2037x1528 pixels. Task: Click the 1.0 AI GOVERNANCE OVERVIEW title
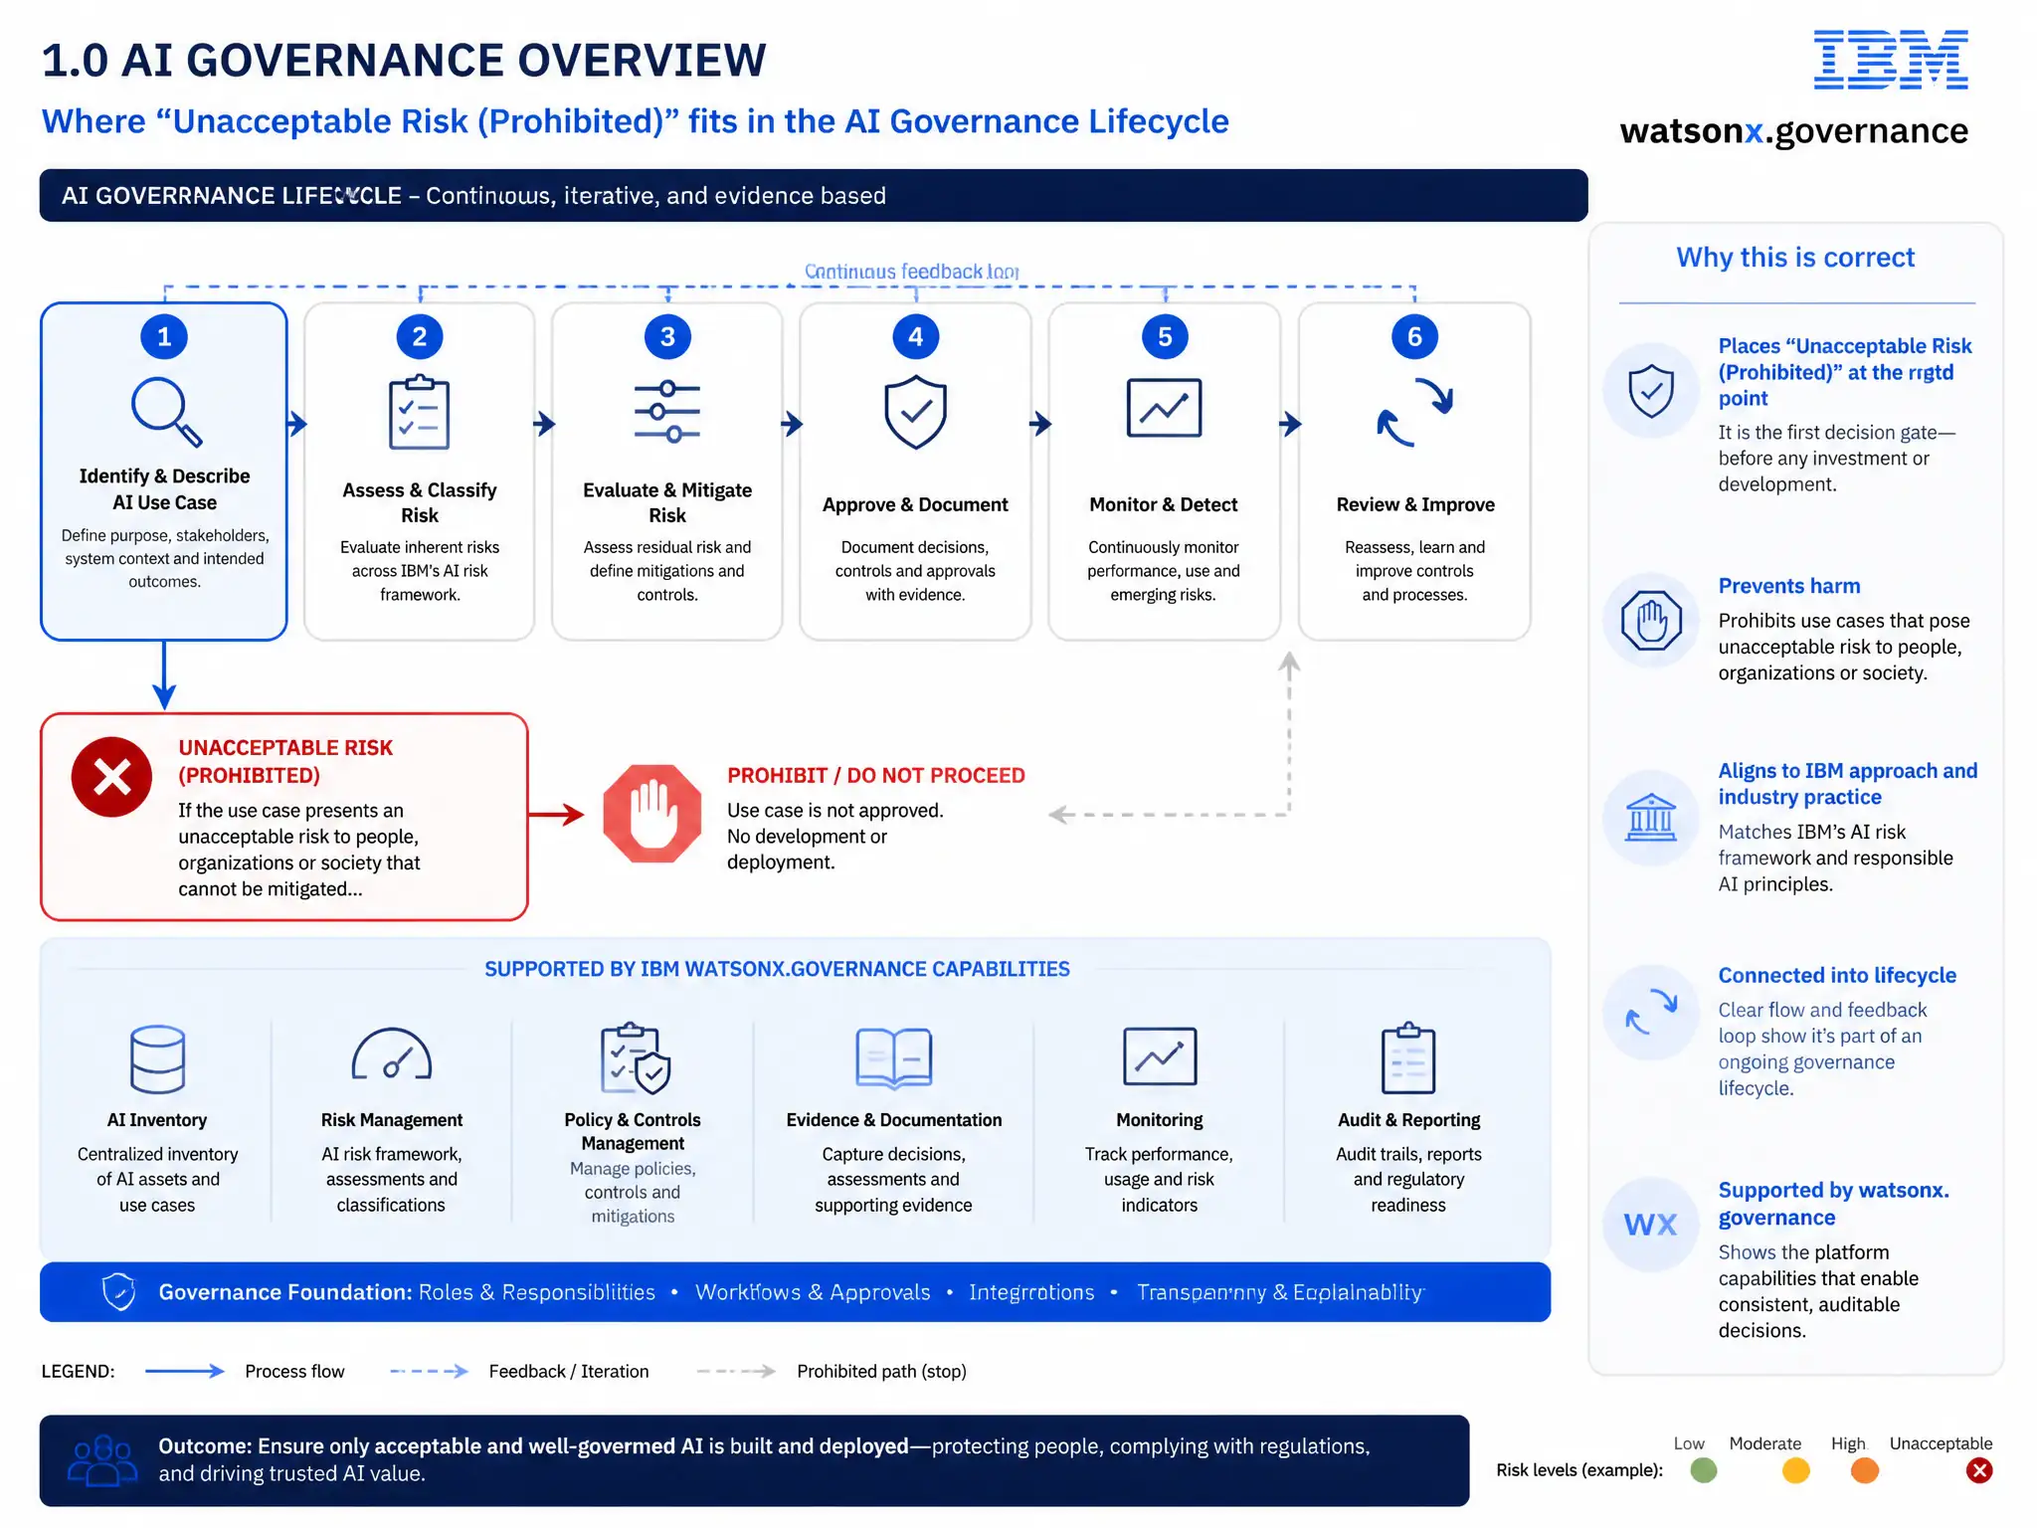pyautogui.click(x=404, y=60)
